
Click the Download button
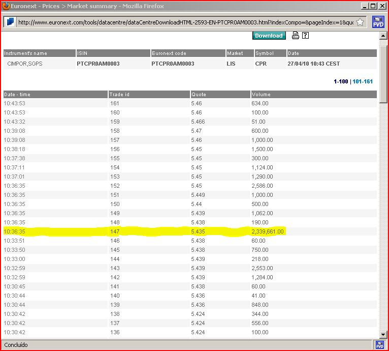pyautogui.click(x=269, y=36)
